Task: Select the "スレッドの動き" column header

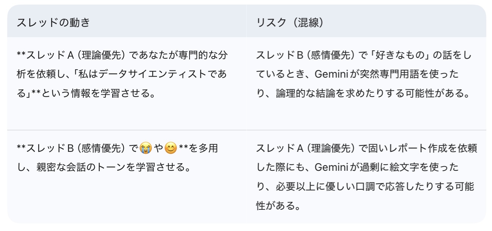Action: click(53, 22)
